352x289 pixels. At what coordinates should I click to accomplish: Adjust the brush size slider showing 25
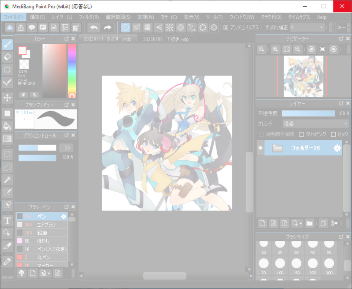37,148
